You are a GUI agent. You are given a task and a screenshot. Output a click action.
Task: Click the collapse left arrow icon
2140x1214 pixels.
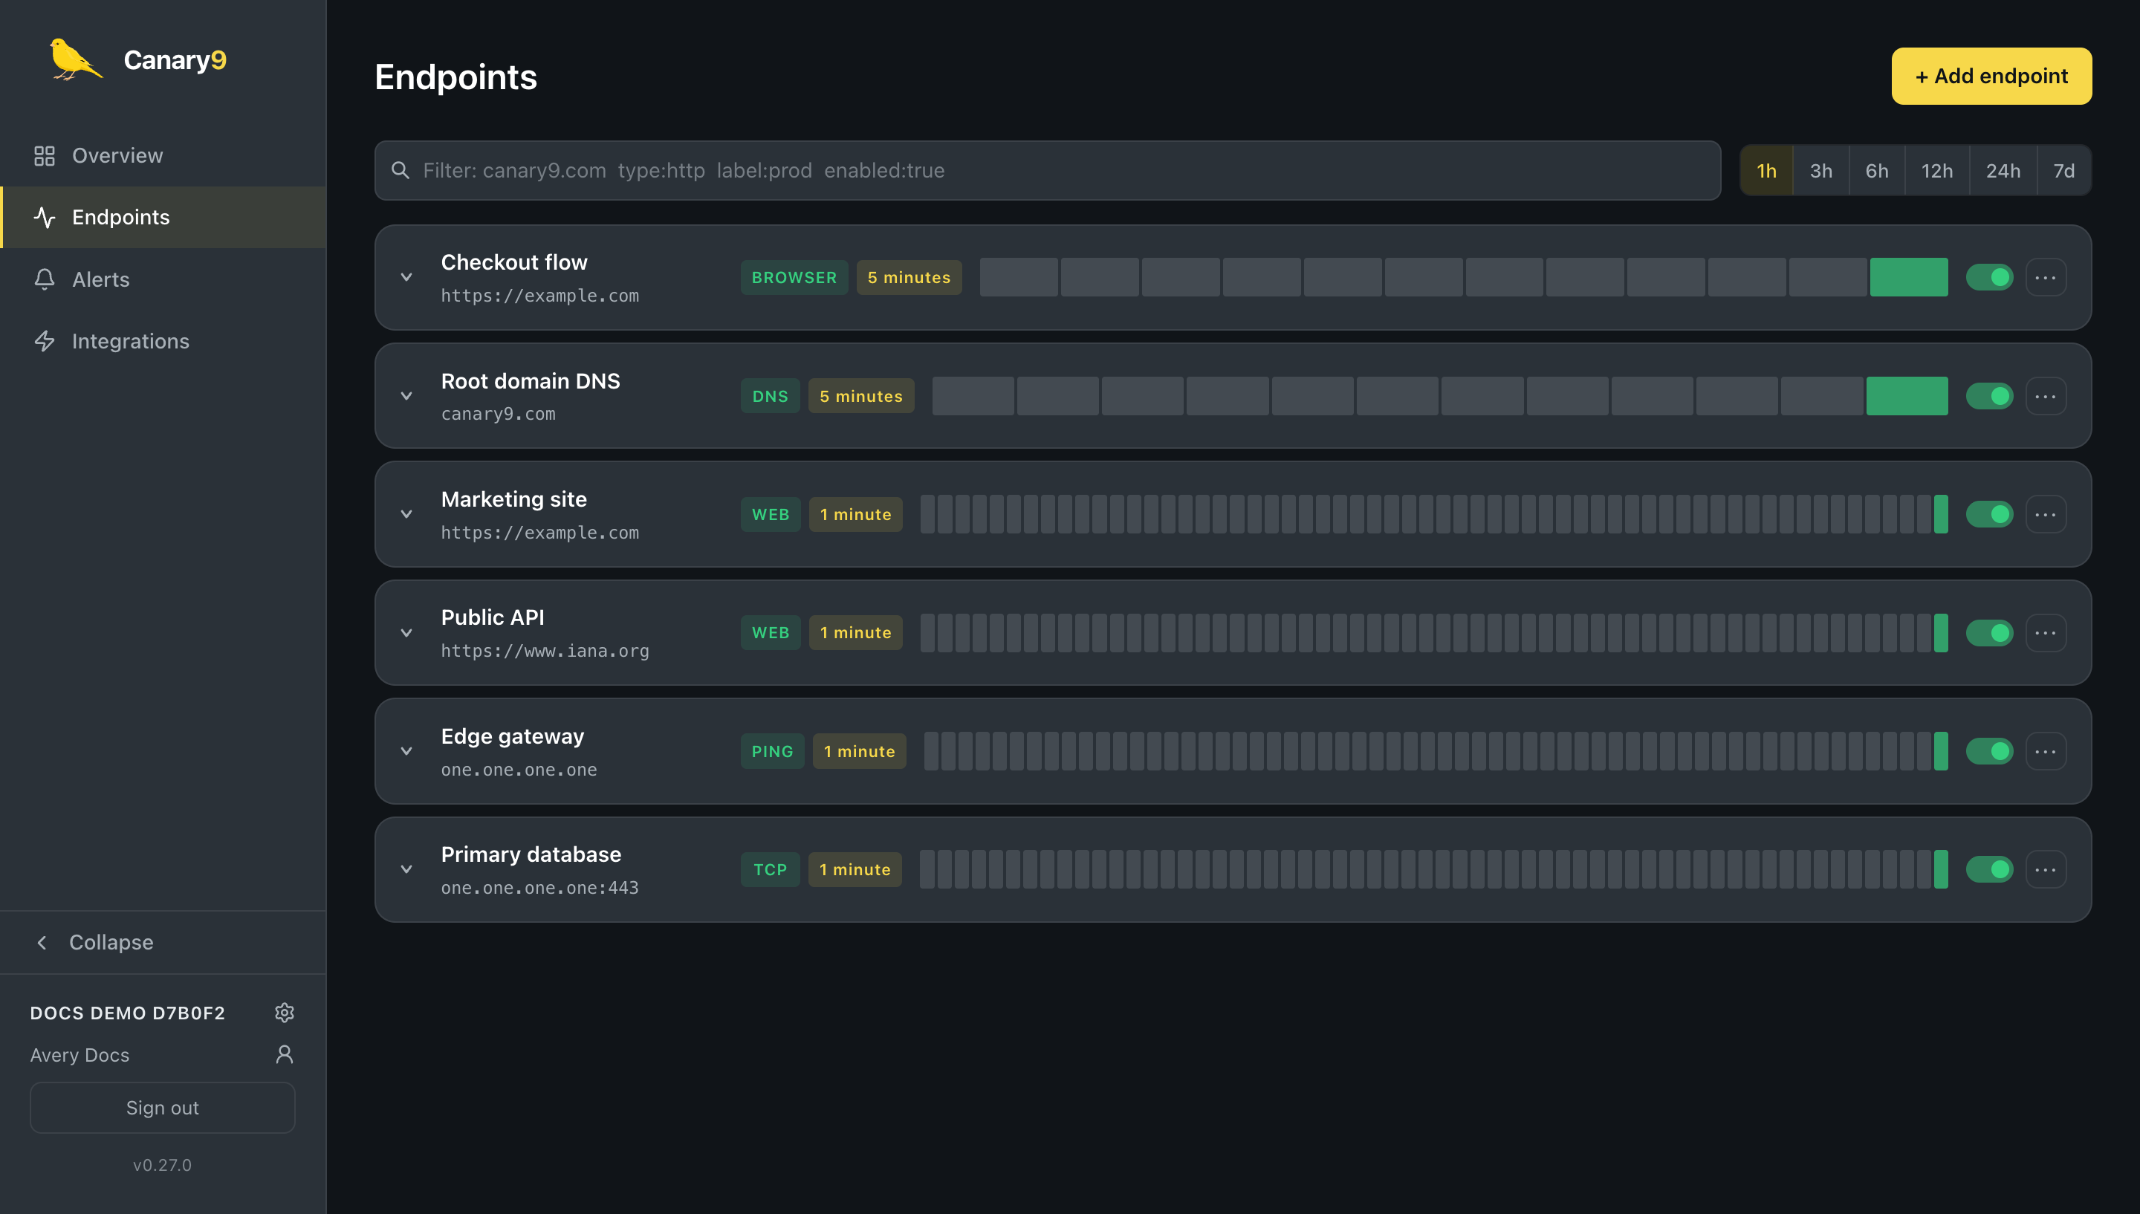tap(42, 942)
